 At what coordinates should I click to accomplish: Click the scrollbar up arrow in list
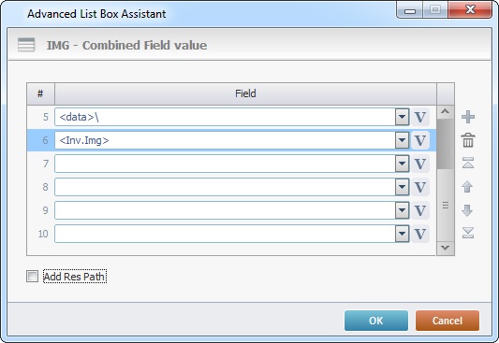446,112
